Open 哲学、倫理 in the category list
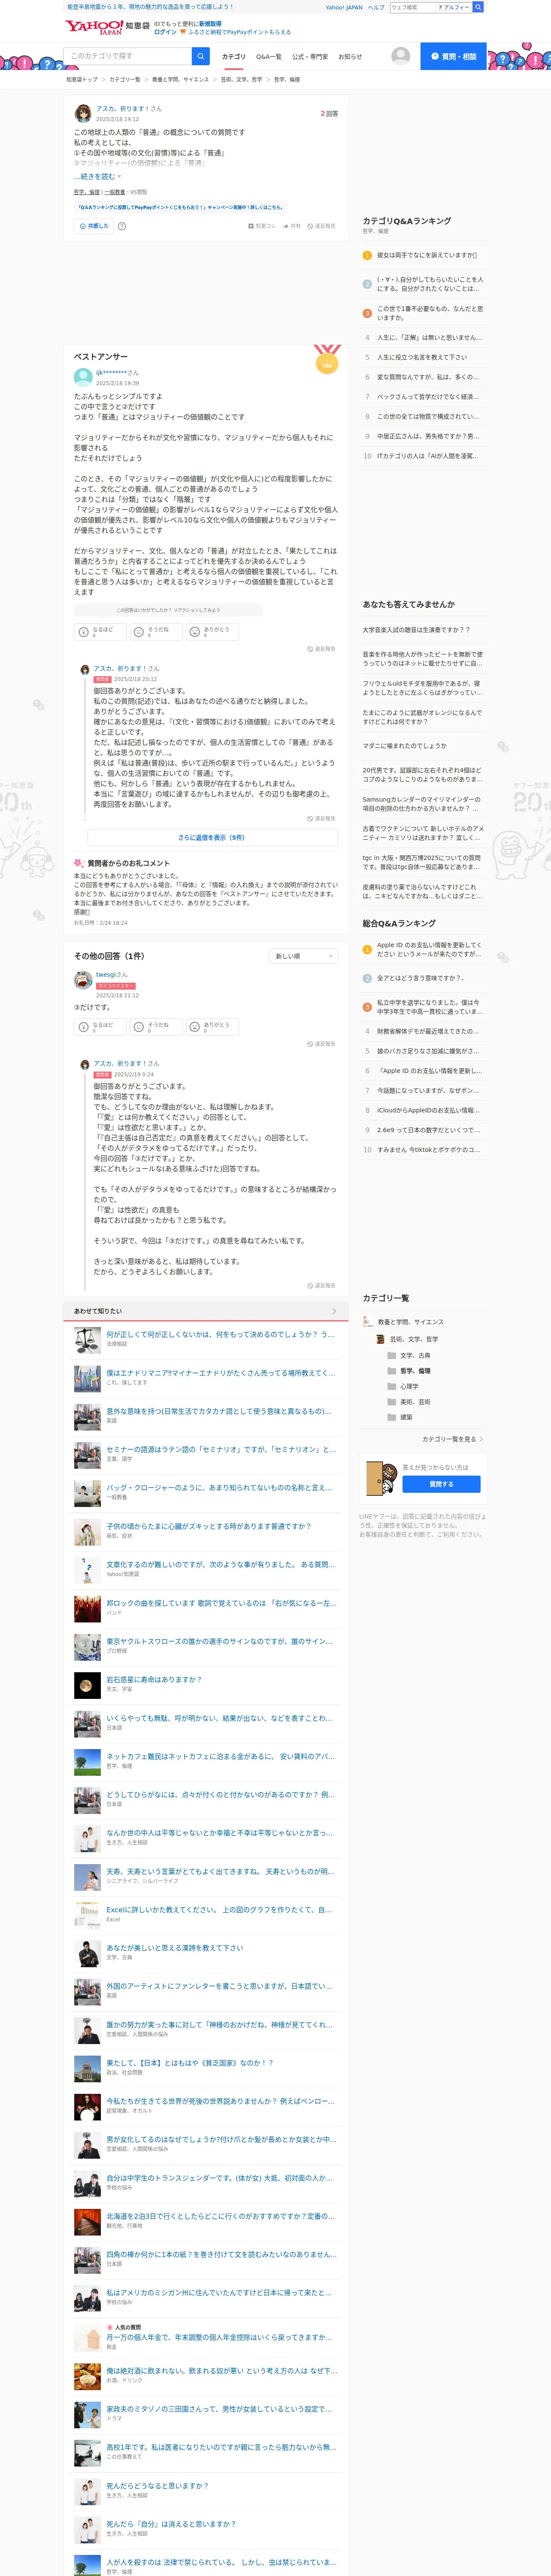The image size is (551, 2576). 415,1371
